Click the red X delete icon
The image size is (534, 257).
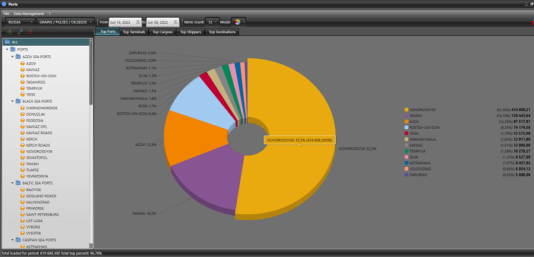point(30,32)
